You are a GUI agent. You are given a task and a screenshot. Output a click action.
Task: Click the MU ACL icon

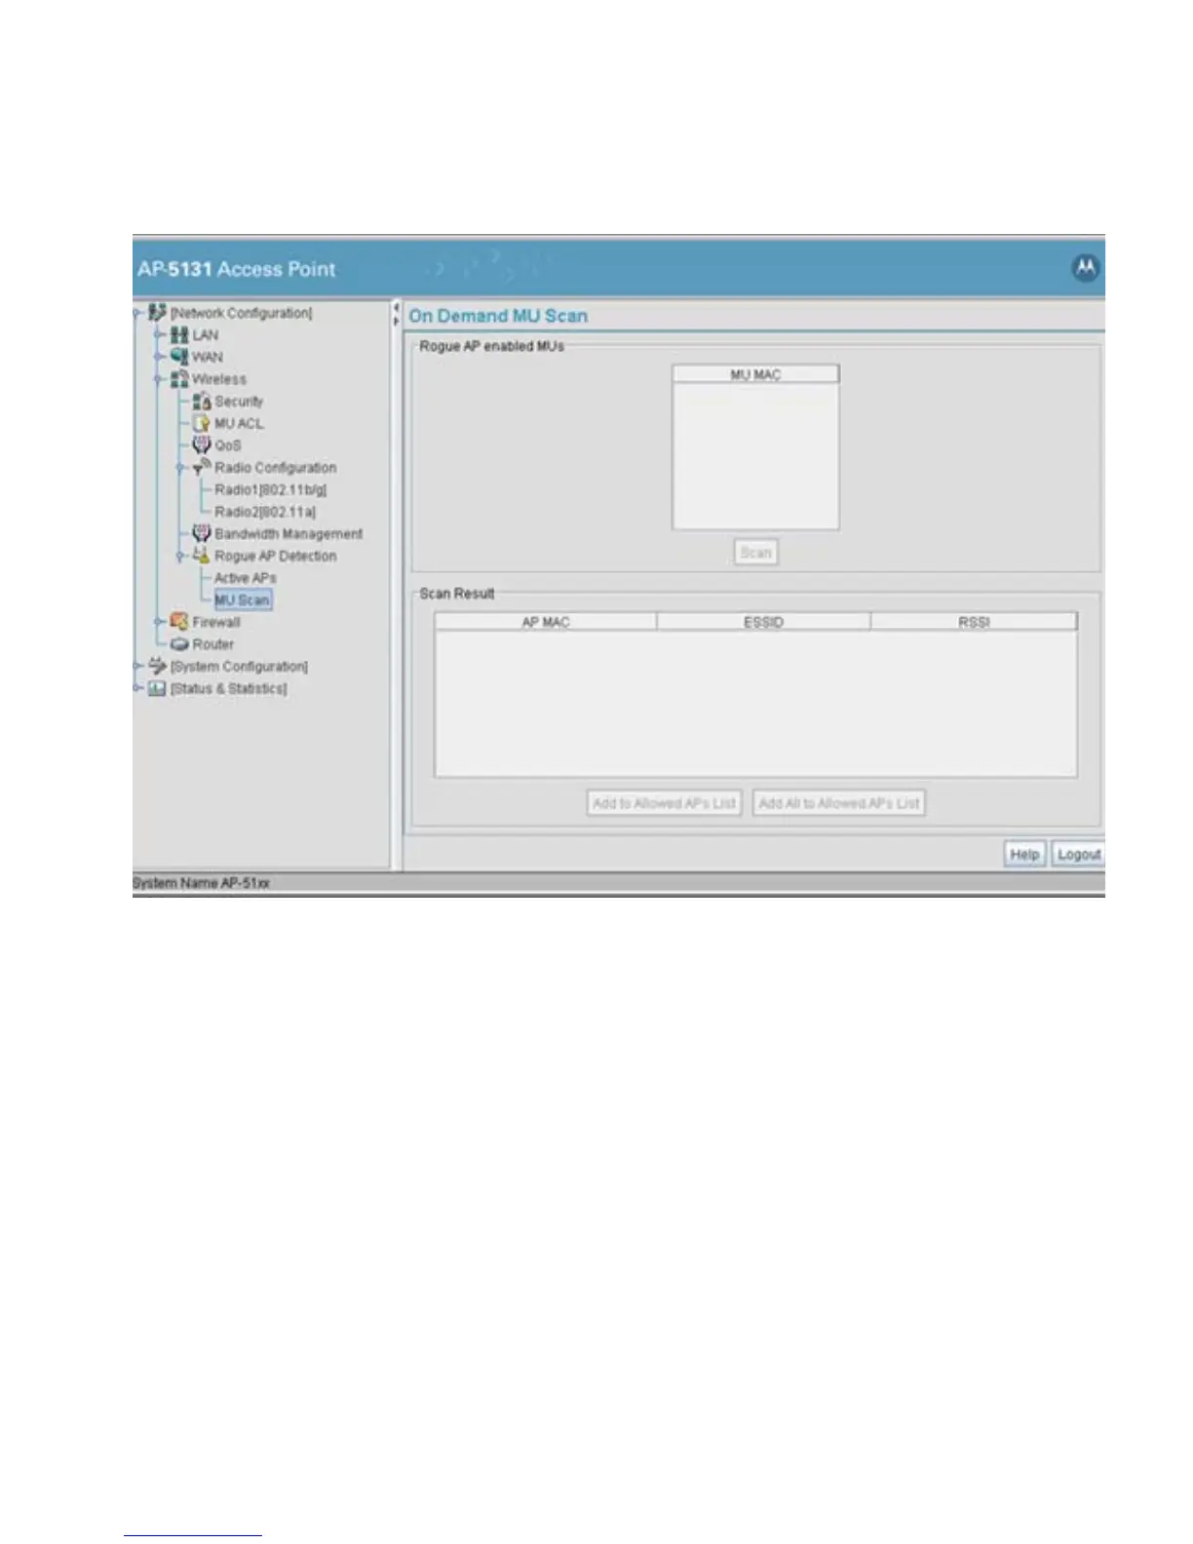tap(202, 423)
